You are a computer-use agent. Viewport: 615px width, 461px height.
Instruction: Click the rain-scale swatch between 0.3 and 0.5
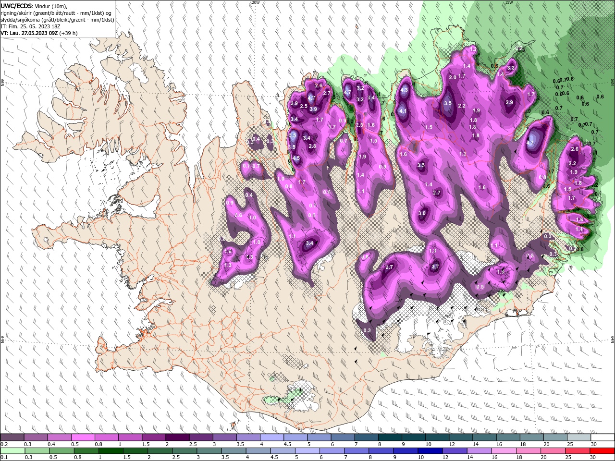[37, 451]
